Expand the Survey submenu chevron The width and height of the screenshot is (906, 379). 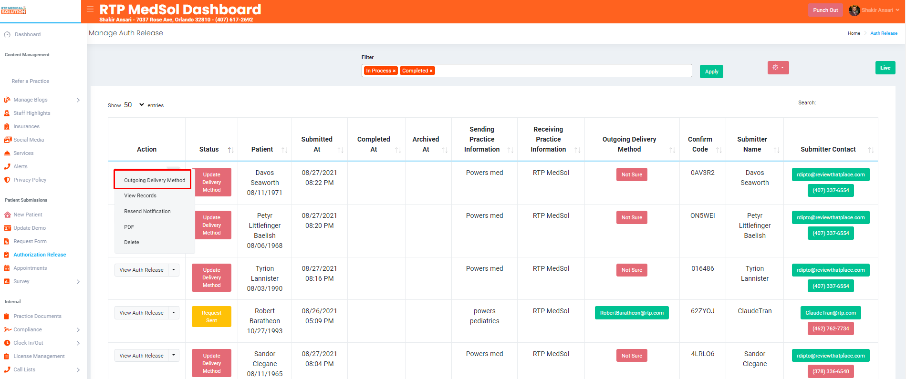click(78, 282)
